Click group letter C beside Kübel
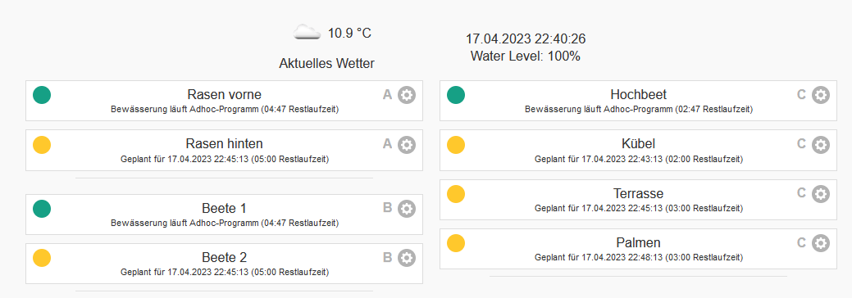 click(801, 144)
